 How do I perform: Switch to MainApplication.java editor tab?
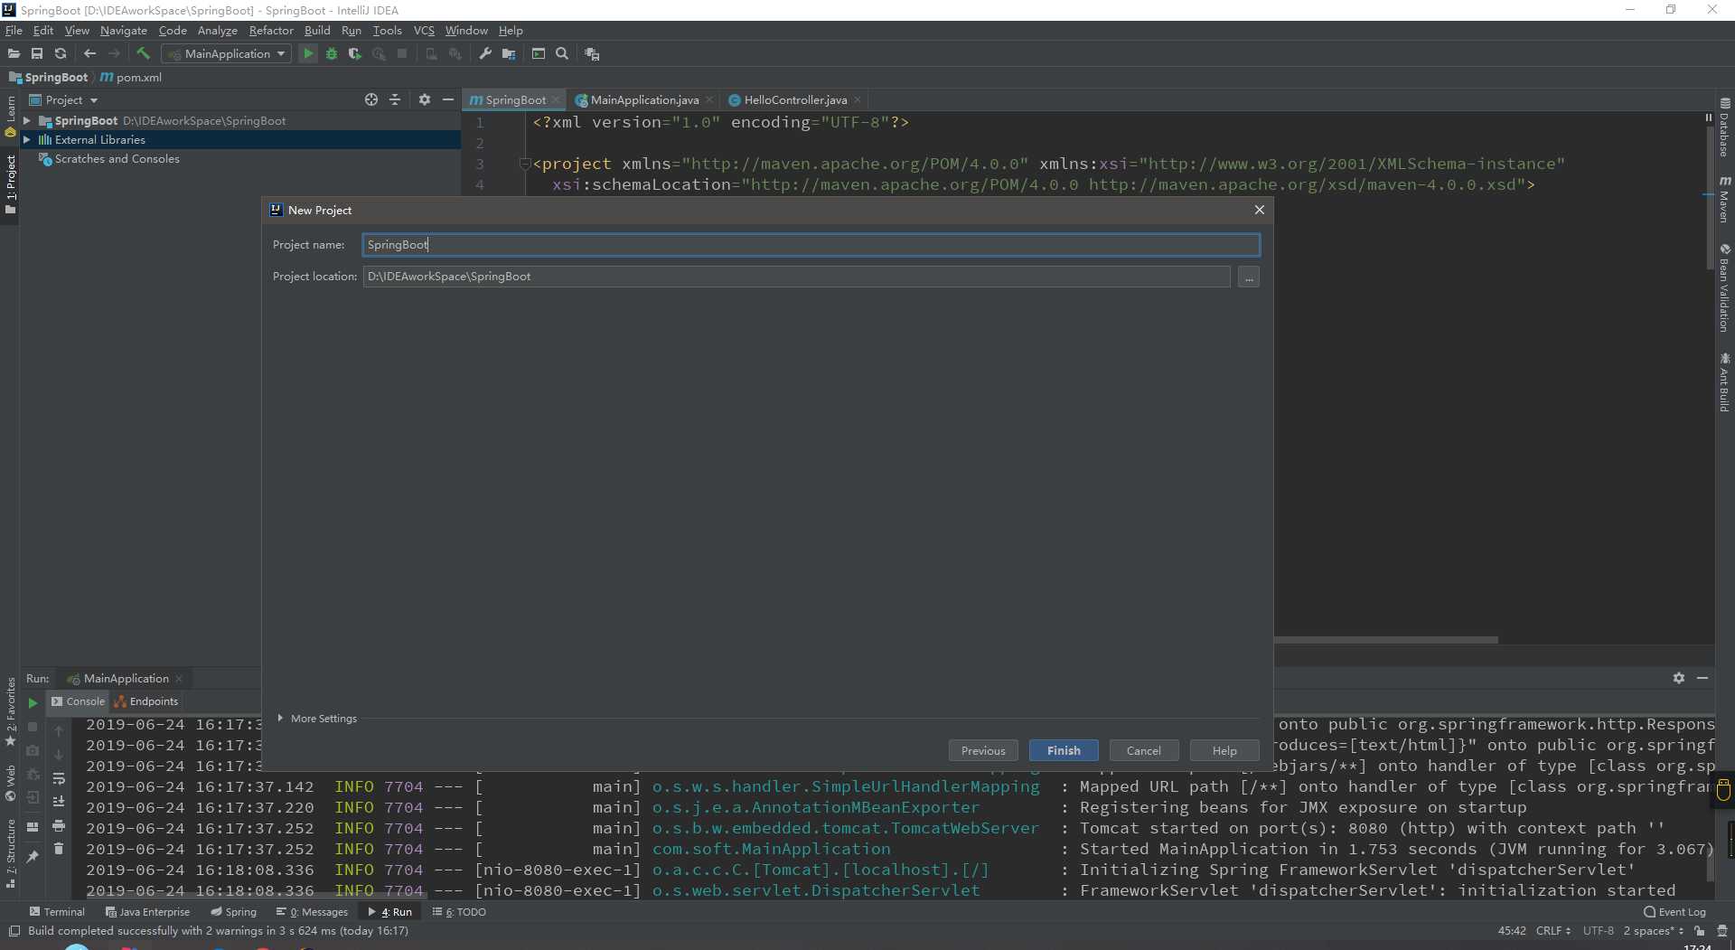[x=643, y=99]
